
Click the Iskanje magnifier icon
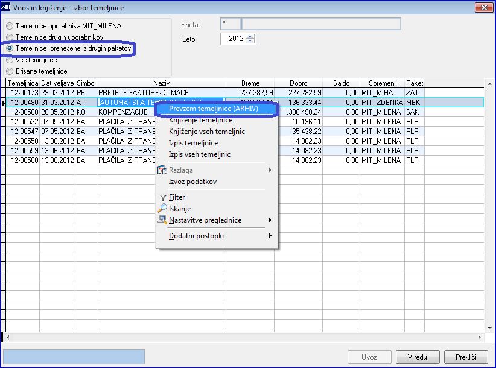pos(162,208)
